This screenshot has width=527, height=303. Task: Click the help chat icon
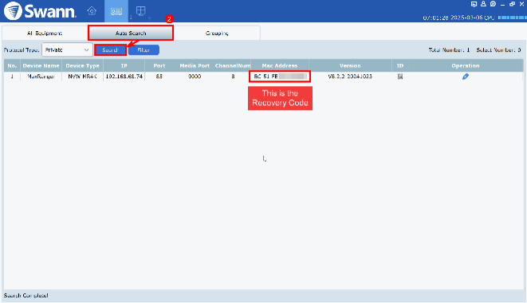pyautogui.click(x=493, y=4)
